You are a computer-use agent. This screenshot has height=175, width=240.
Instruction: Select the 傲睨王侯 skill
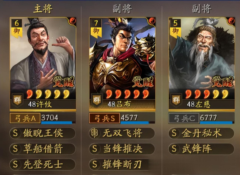(43, 133)
